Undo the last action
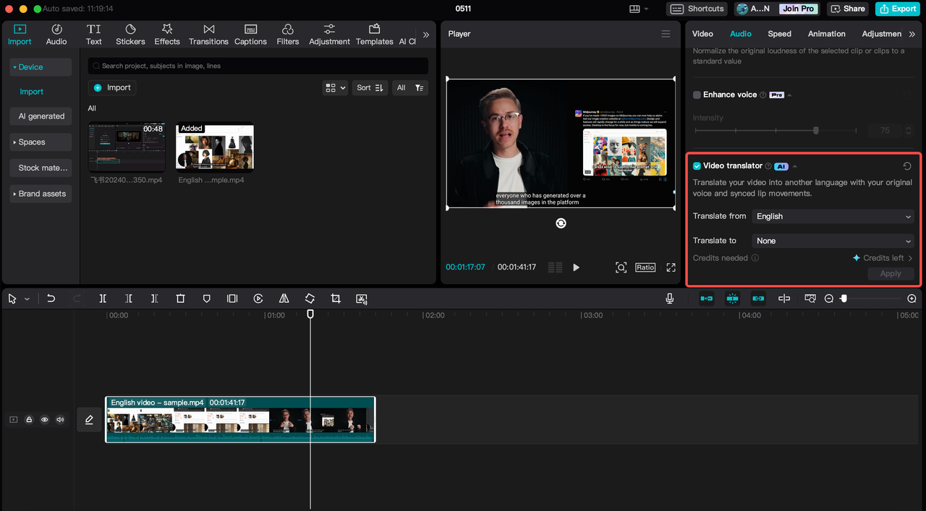 point(51,299)
